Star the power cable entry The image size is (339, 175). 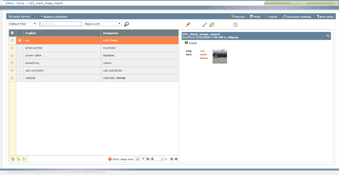coord(20,55)
